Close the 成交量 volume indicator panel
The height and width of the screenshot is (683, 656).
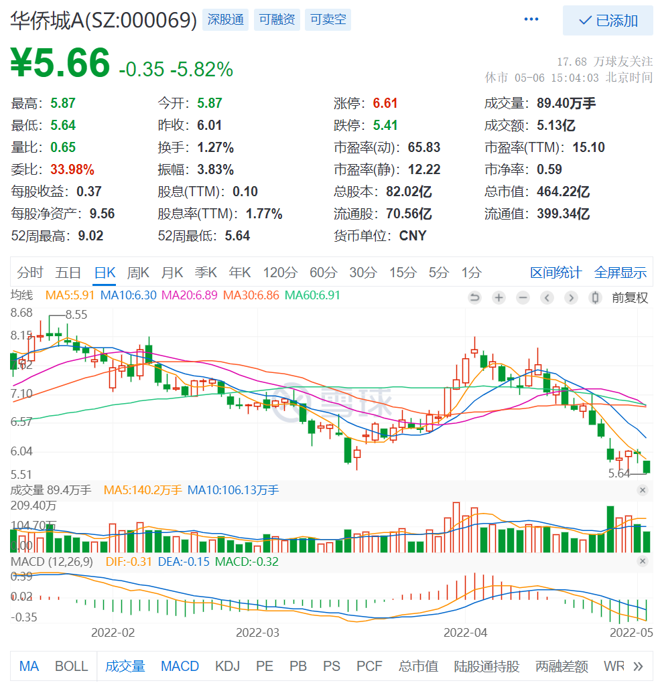point(643,490)
